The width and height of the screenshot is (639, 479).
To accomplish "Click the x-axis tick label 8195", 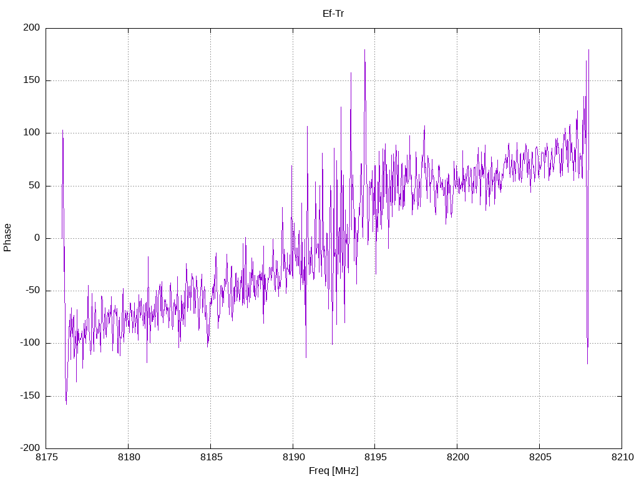I will [375, 457].
